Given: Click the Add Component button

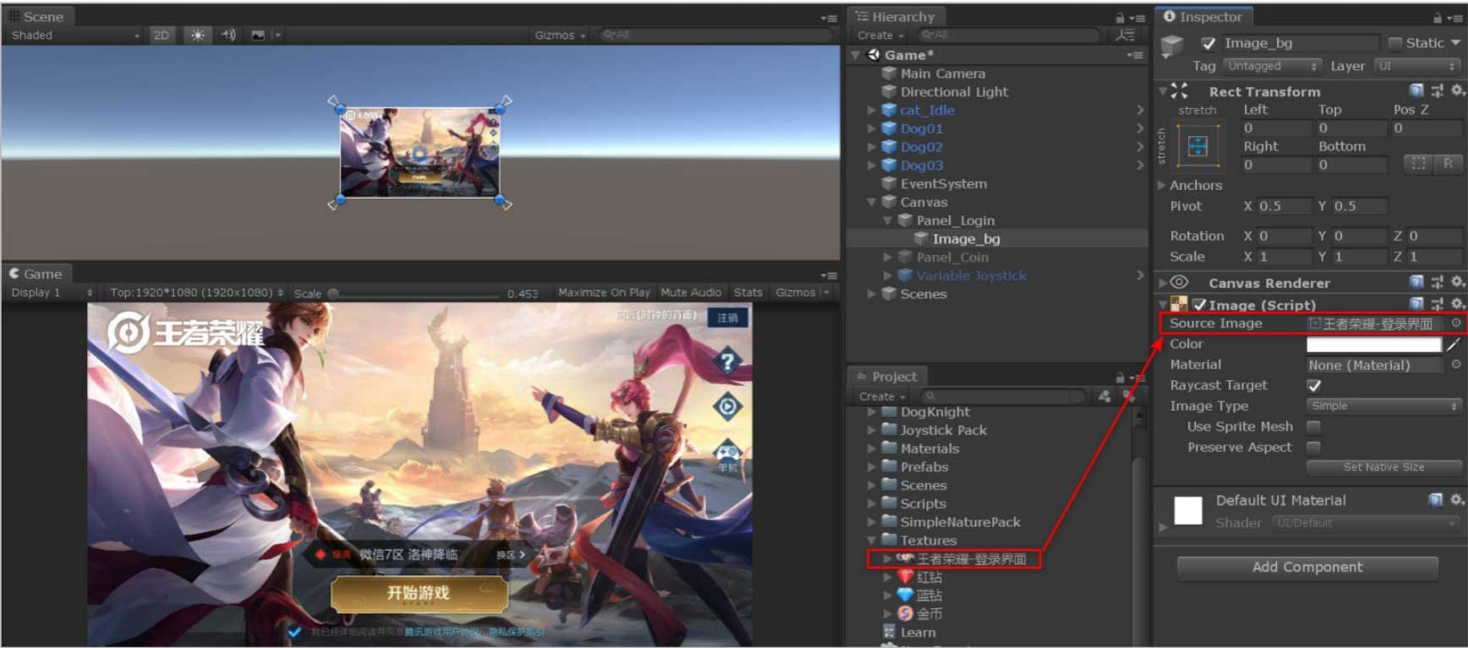Looking at the screenshot, I should coord(1307,567).
